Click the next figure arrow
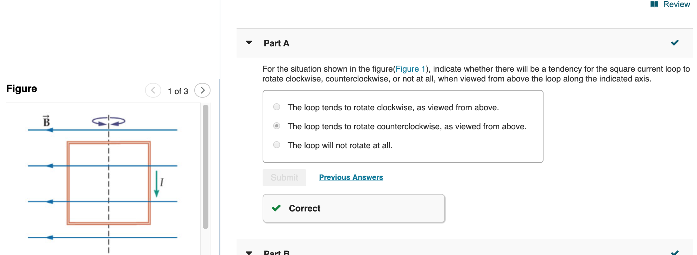 coord(202,90)
